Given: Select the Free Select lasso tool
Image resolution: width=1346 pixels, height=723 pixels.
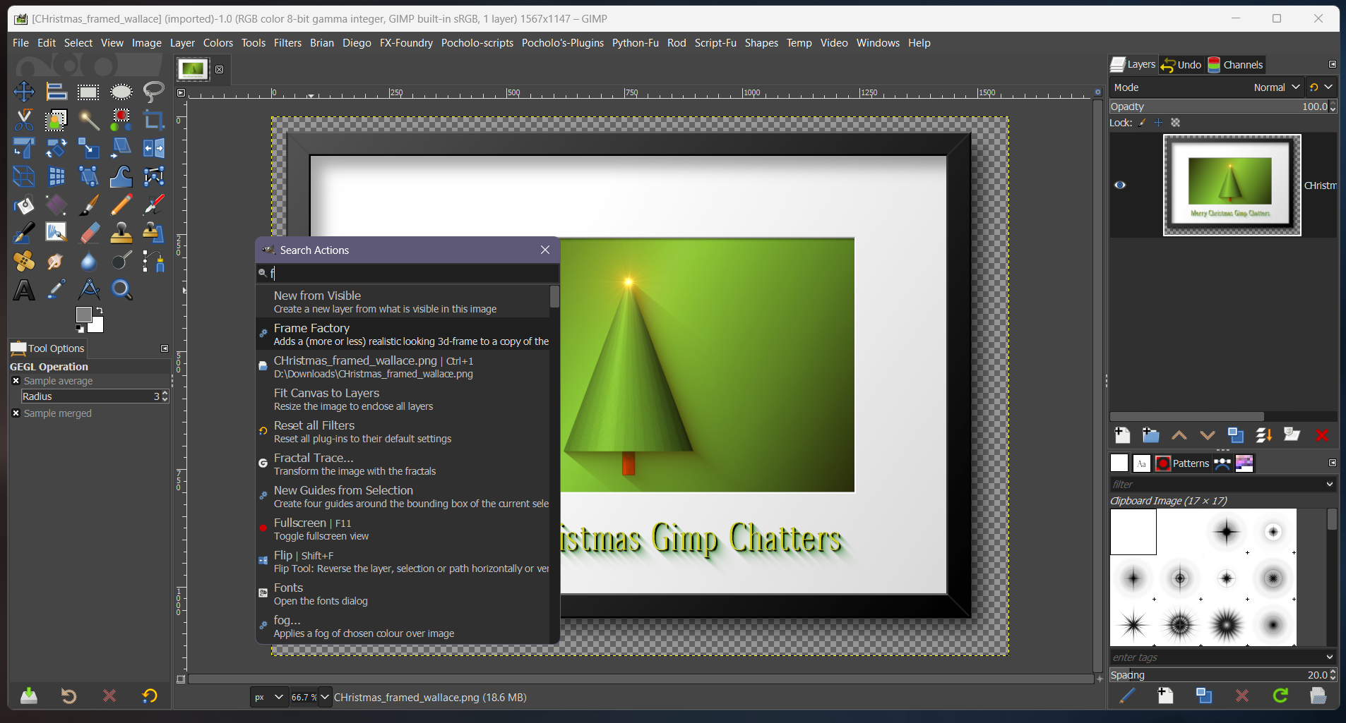Looking at the screenshot, I should pyautogui.click(x=154, y=92).
